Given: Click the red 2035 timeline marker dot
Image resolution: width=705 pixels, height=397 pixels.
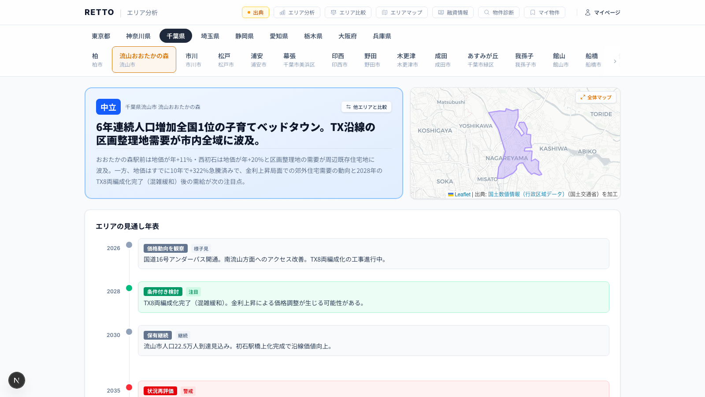Looking at the screenshot, I should [x=129, y=387].
